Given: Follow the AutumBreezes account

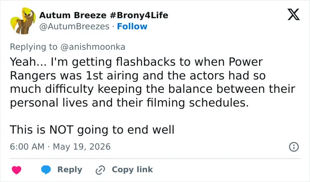Looking at the screenshot, I should (132, 26).
